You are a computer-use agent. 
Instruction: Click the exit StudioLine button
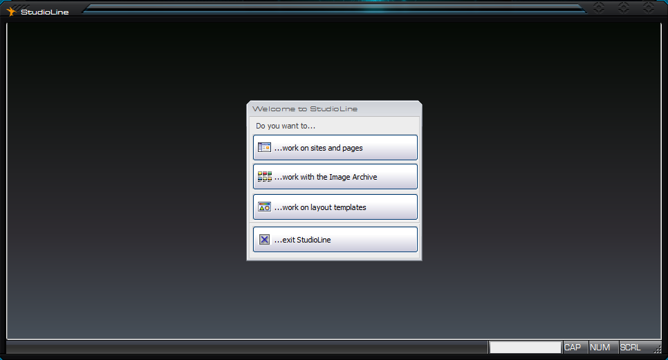[335, 240]
